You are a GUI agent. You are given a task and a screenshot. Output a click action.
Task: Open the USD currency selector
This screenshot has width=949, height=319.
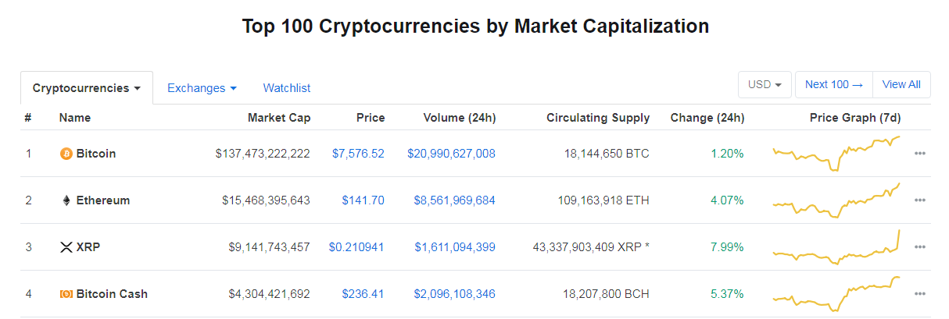click(765, 84)
